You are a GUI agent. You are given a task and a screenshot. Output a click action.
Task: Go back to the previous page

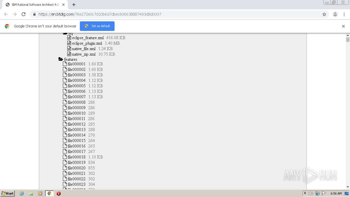[6, 14]
